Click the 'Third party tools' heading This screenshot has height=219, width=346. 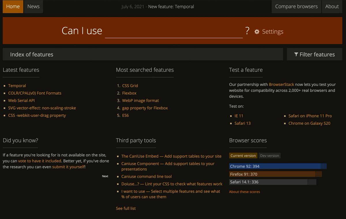coord(136,140)
